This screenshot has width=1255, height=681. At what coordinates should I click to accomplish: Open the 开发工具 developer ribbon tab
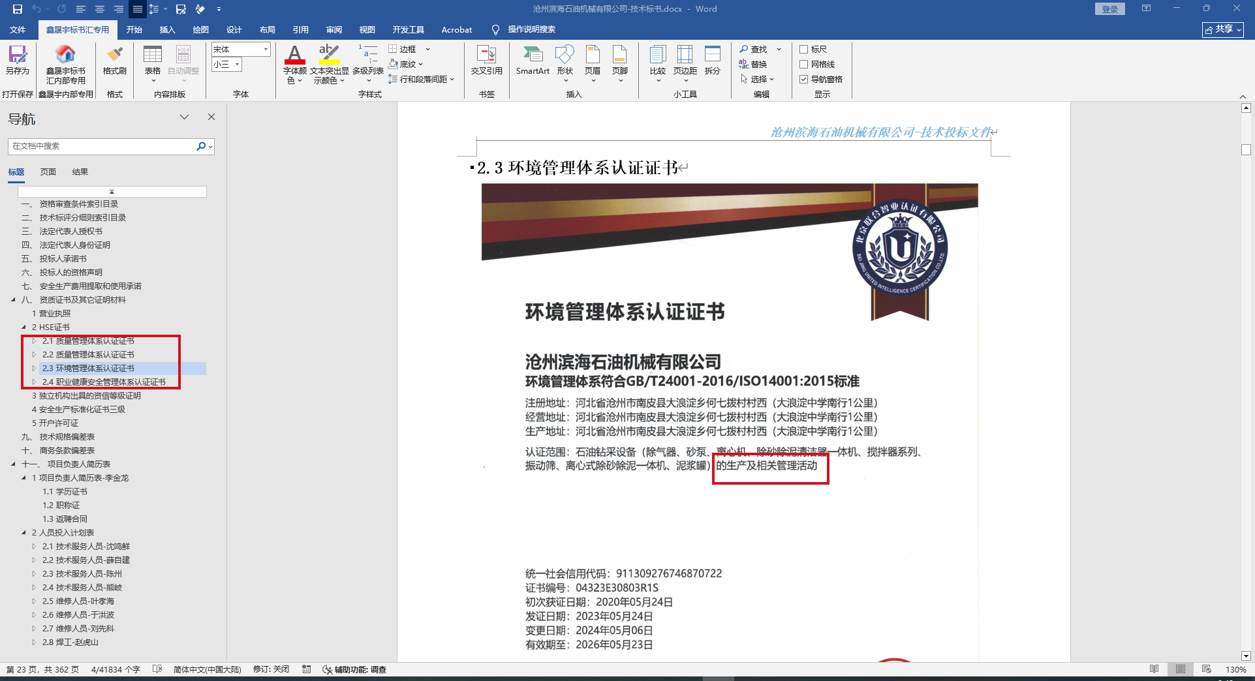point(409,29)
